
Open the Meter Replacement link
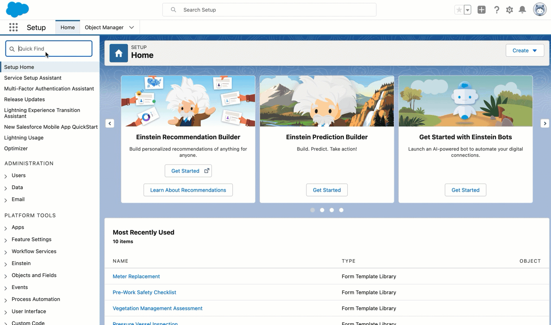(136, 276)
